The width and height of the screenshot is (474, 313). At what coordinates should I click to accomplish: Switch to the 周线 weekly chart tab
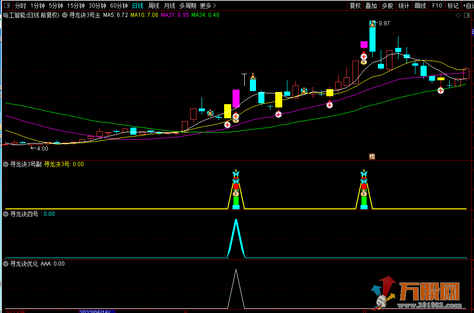coord(154,6)
